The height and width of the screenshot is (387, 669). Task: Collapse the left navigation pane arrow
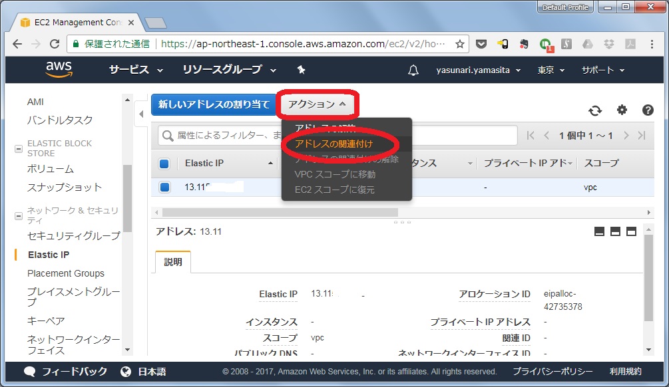pos(141,114)
